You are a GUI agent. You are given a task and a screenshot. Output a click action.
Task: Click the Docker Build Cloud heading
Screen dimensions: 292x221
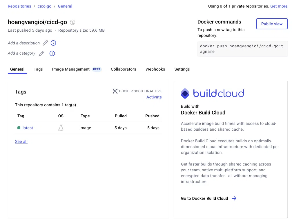203,113
